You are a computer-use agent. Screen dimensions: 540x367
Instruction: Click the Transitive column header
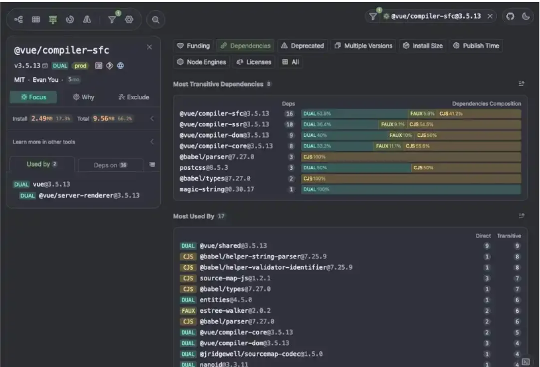pyautogui.click(x=509, y=236)
